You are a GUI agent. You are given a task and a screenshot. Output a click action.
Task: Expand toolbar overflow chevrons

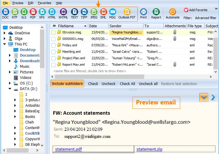(216, 9)
